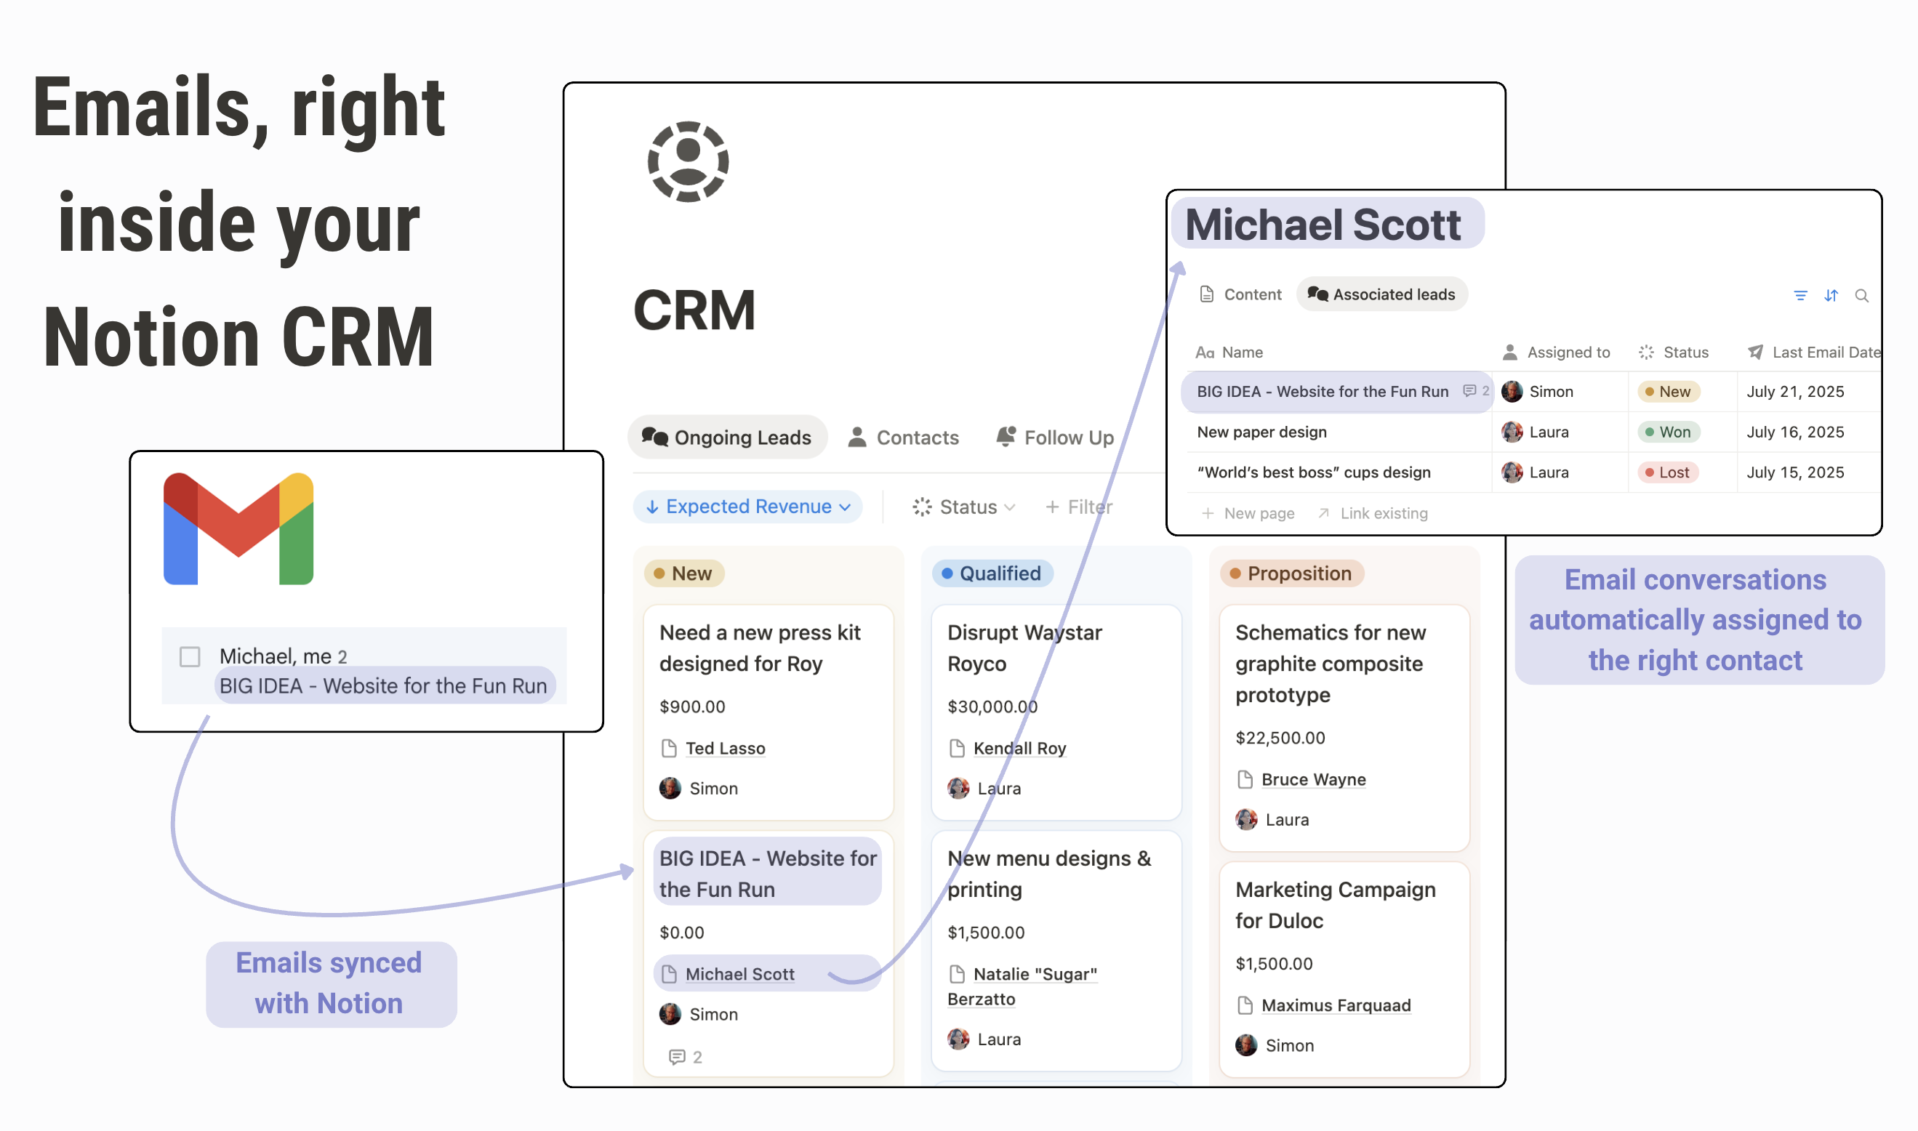Click comment bubble in BIG IDEA table row

point(1469,391)
